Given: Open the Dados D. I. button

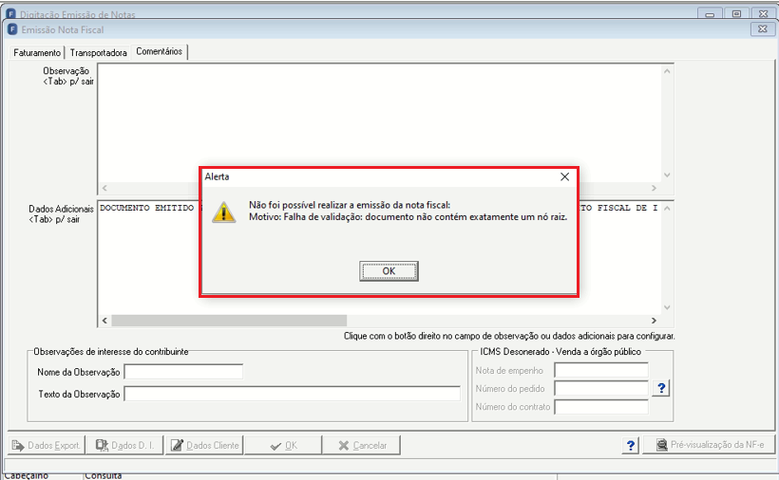Looking at the screenshot, I should [124, 445].
